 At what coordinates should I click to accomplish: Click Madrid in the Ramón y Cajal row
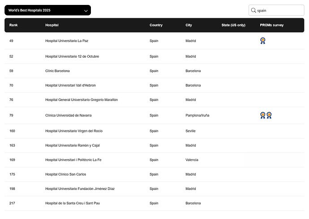(191, 145)
